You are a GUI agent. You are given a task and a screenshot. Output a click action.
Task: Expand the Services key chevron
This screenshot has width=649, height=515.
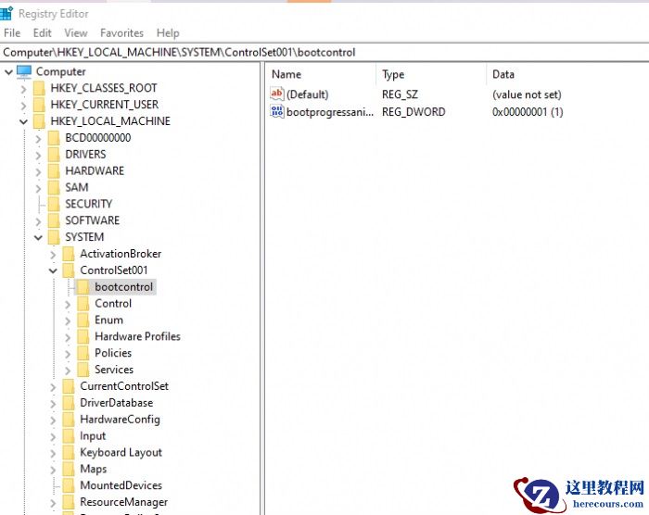point(68,371)
